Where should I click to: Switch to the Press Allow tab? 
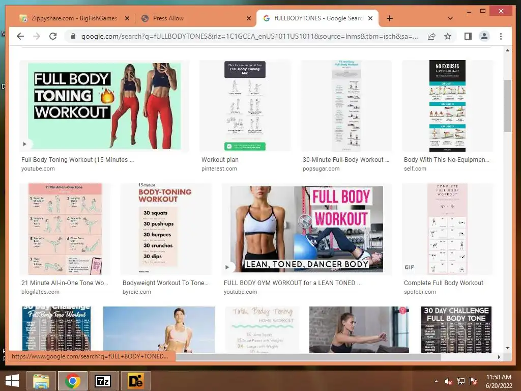click(196, 18)
